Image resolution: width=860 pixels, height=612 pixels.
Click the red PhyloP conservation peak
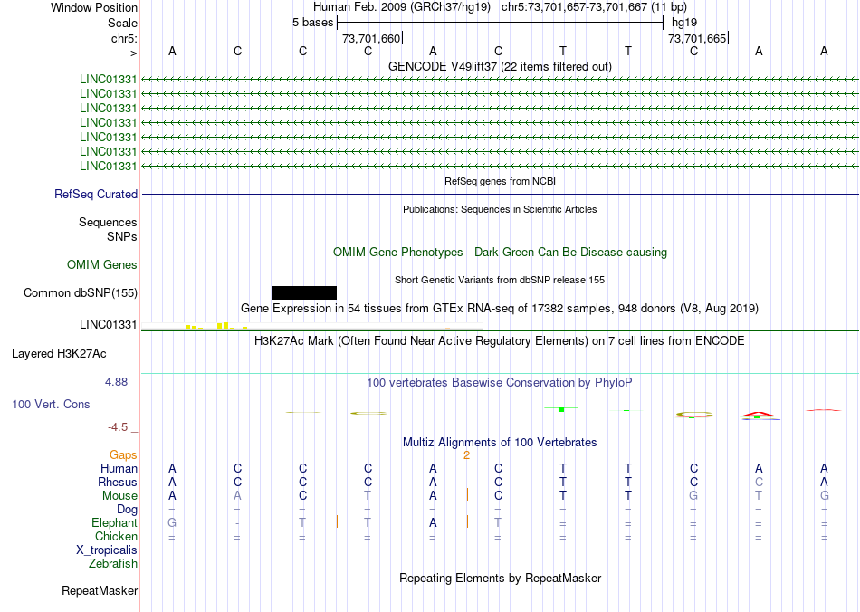759,415
